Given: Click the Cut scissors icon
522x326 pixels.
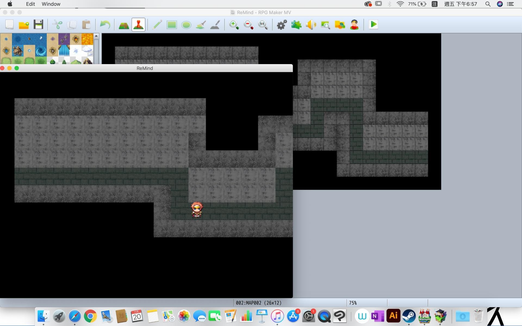Looking at the screenshot, I should [57, 25].
